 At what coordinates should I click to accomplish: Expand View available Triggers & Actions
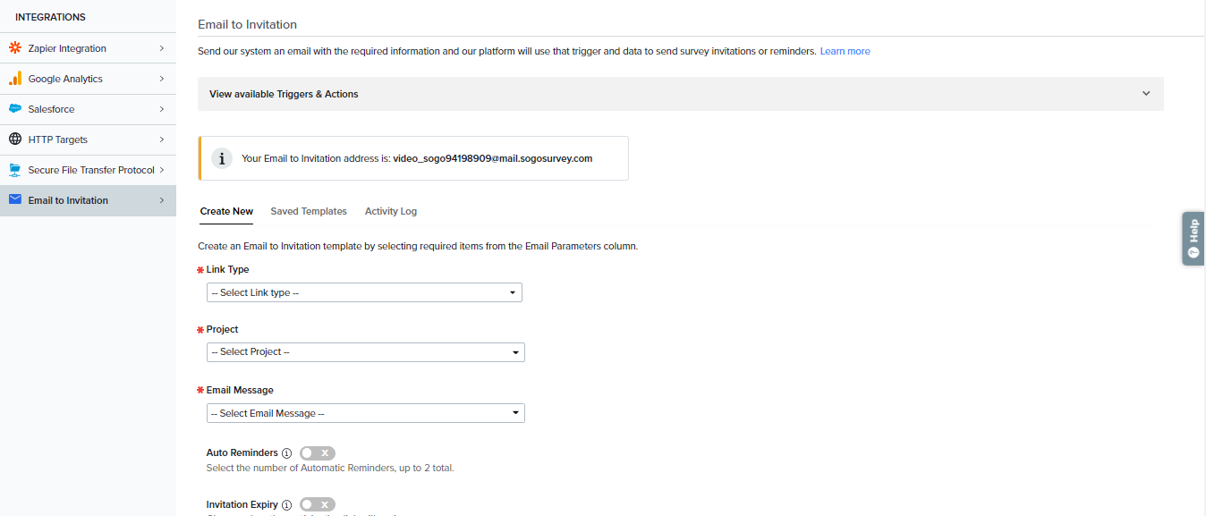pos(680,94)
